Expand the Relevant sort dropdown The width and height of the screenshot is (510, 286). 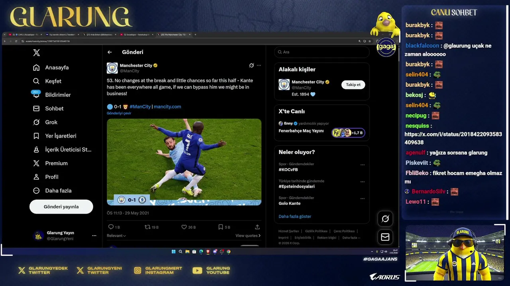pos(116,236)
